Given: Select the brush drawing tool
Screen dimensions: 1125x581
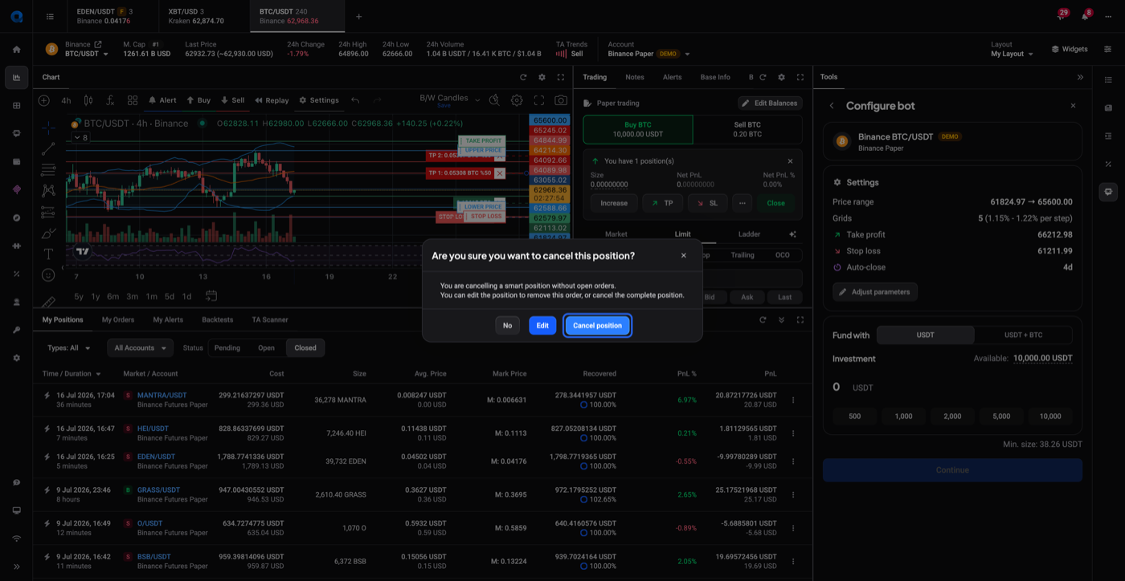Looking at the screenshot, I should 48,233.
